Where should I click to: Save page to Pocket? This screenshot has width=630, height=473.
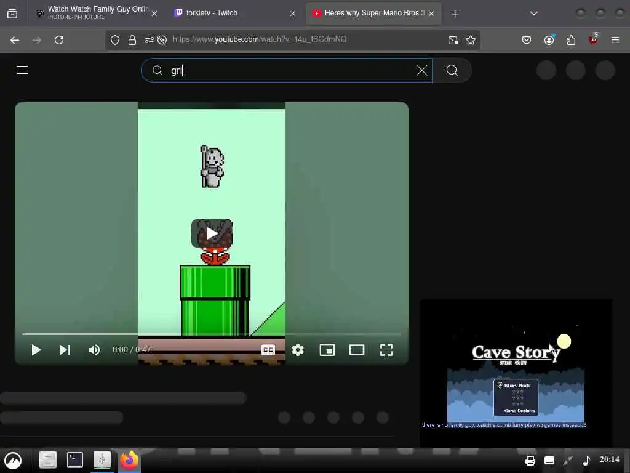click(527, 40)
